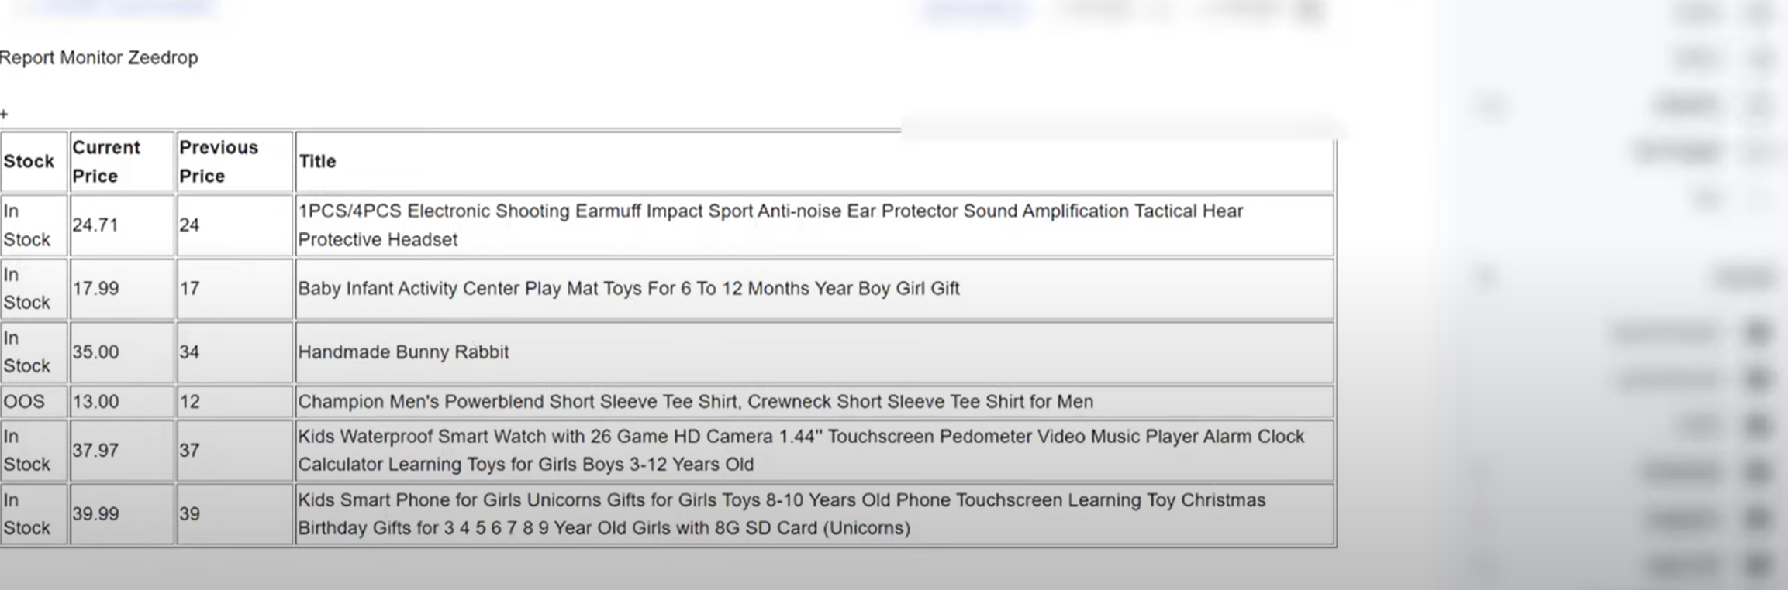The height and width of the screenshot is (590, 1788).
Task: Click In Stock cell of earmuff row
Action: click(26, 225)
